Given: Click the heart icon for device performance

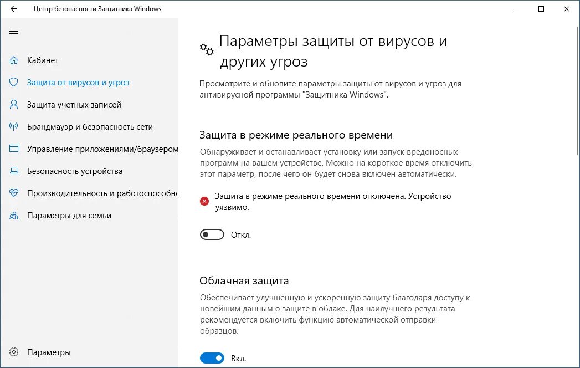Looking at the screenshot, I should pos(14,193).
